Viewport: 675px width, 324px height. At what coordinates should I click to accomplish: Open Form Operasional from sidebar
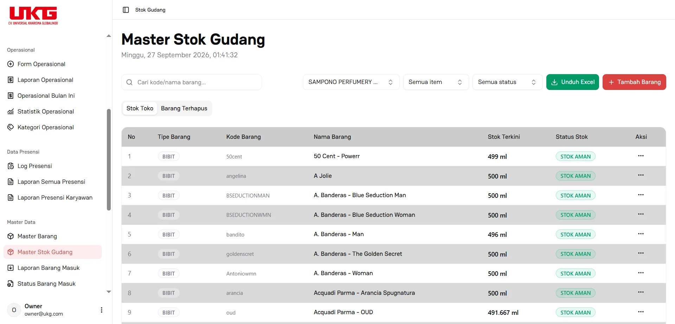pyautogui.click(x=53, y=64)
